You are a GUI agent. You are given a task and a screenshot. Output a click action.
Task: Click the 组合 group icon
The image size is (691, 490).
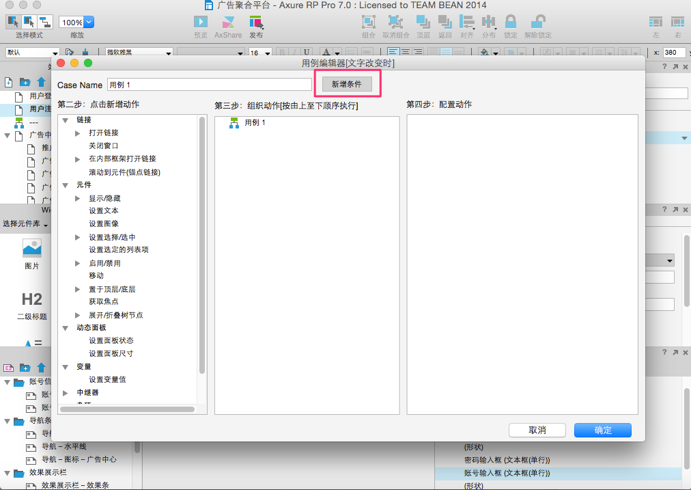click(368, 23)
